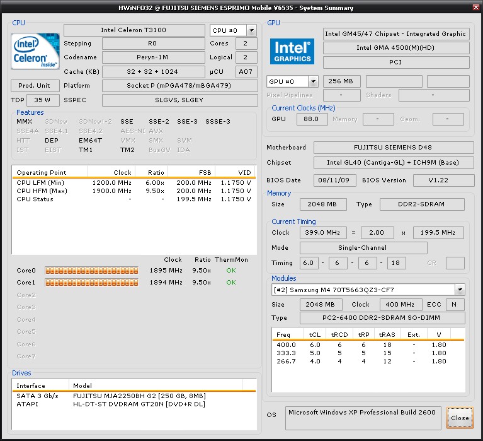Click the Single-Channel mode field

tap(363, 248)
